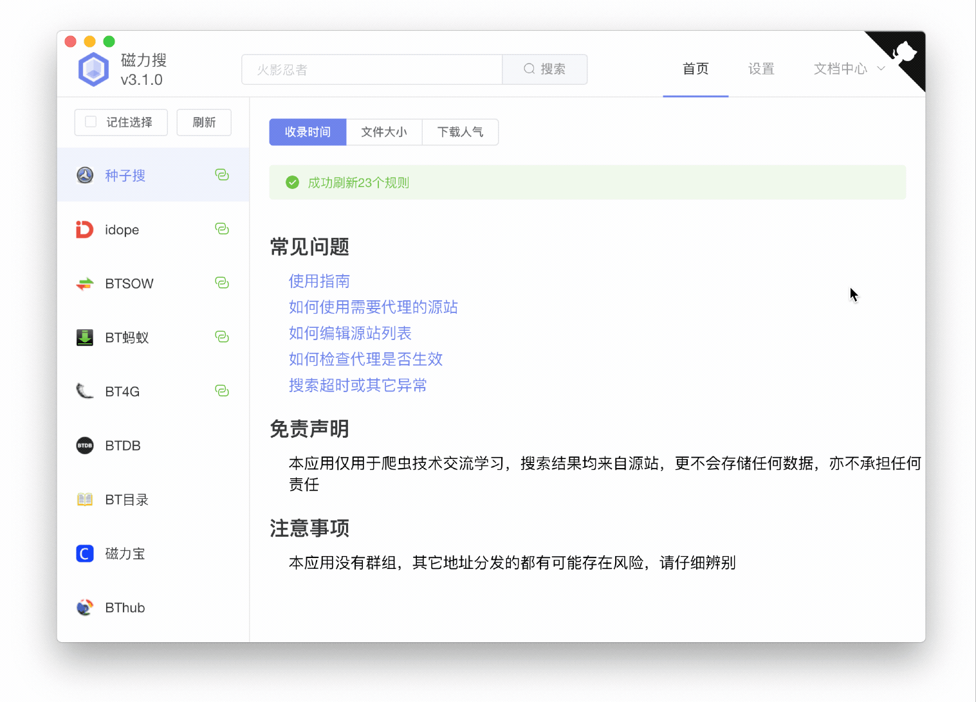The height and width of the screenshot is (702, 976).
Task: Toggle the proxy link icon beside 种子搜
Action: tap(222, 175)
